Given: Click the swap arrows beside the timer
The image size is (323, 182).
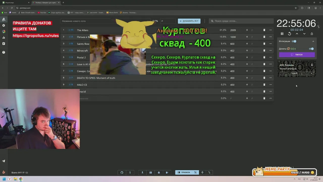Looking at the screenshot, I should (x=318, y=27).
